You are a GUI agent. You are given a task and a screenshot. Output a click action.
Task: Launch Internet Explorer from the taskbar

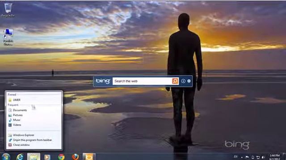pyautogui.click(x=20, y=157)
